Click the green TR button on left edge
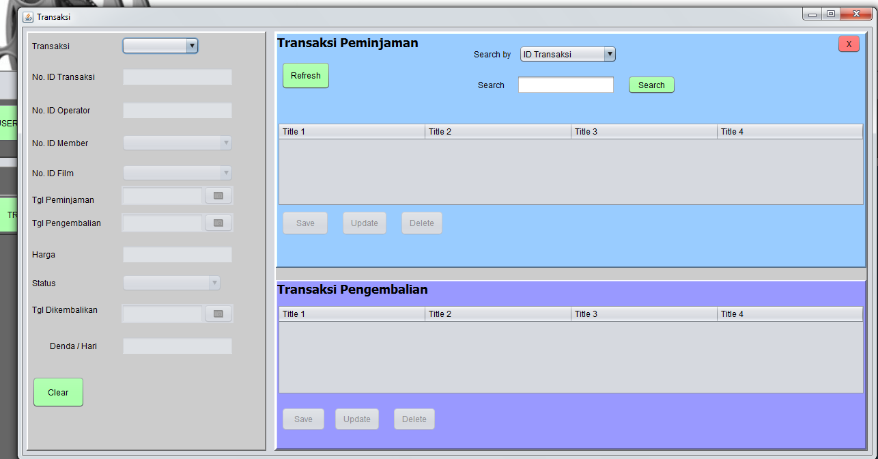The width and height of the screenshot is (878, 459). pos(10,214)
